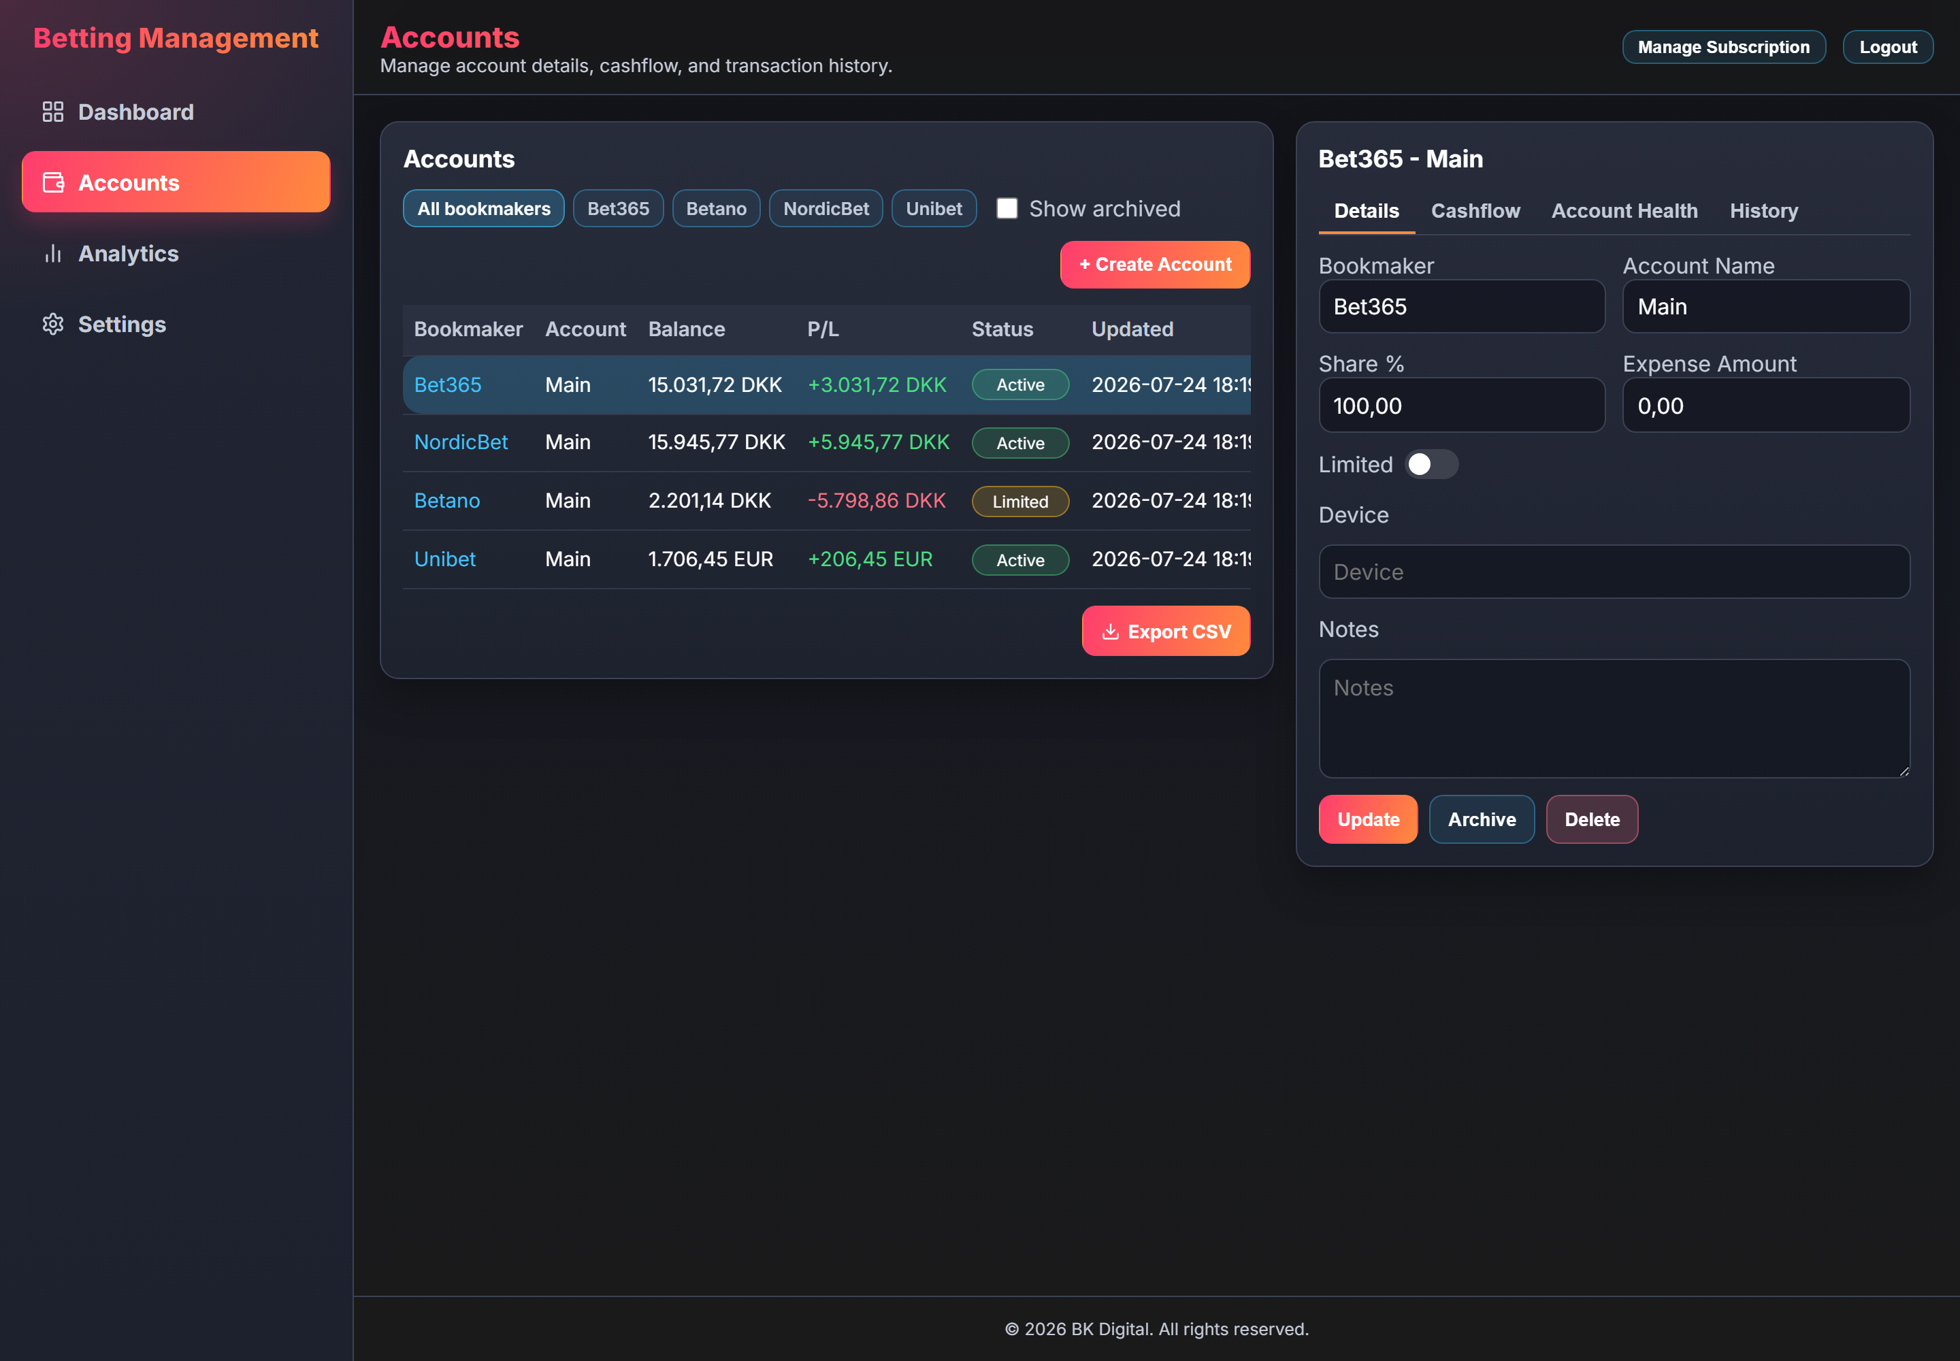Click the Active badge in Bet365 row

(1019, 384)
